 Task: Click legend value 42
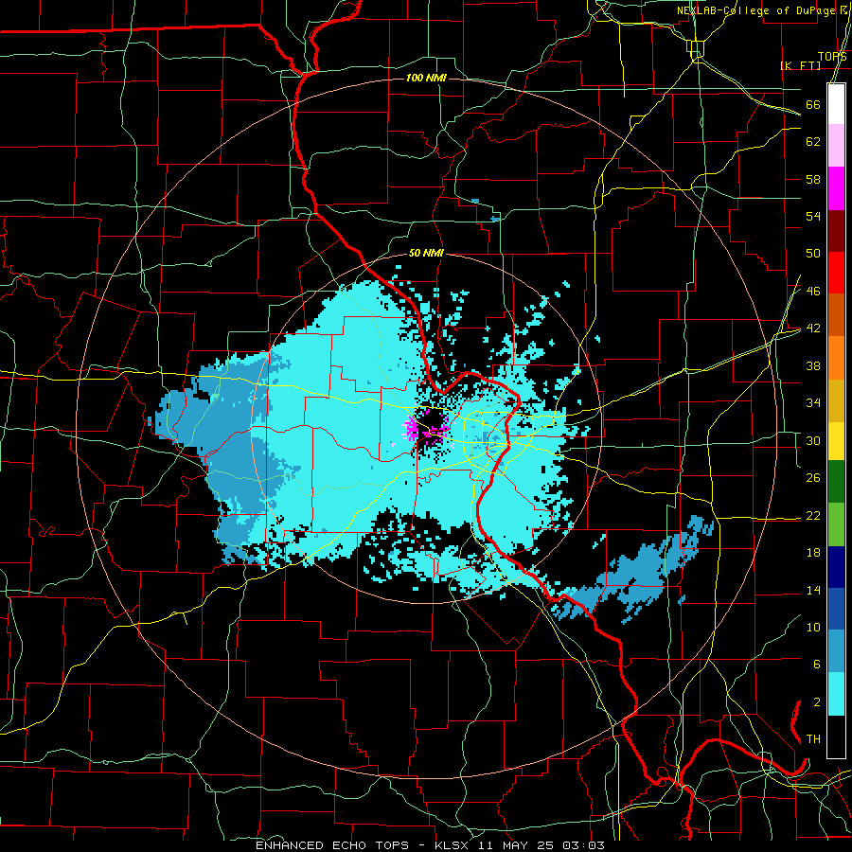coord(813,328)
